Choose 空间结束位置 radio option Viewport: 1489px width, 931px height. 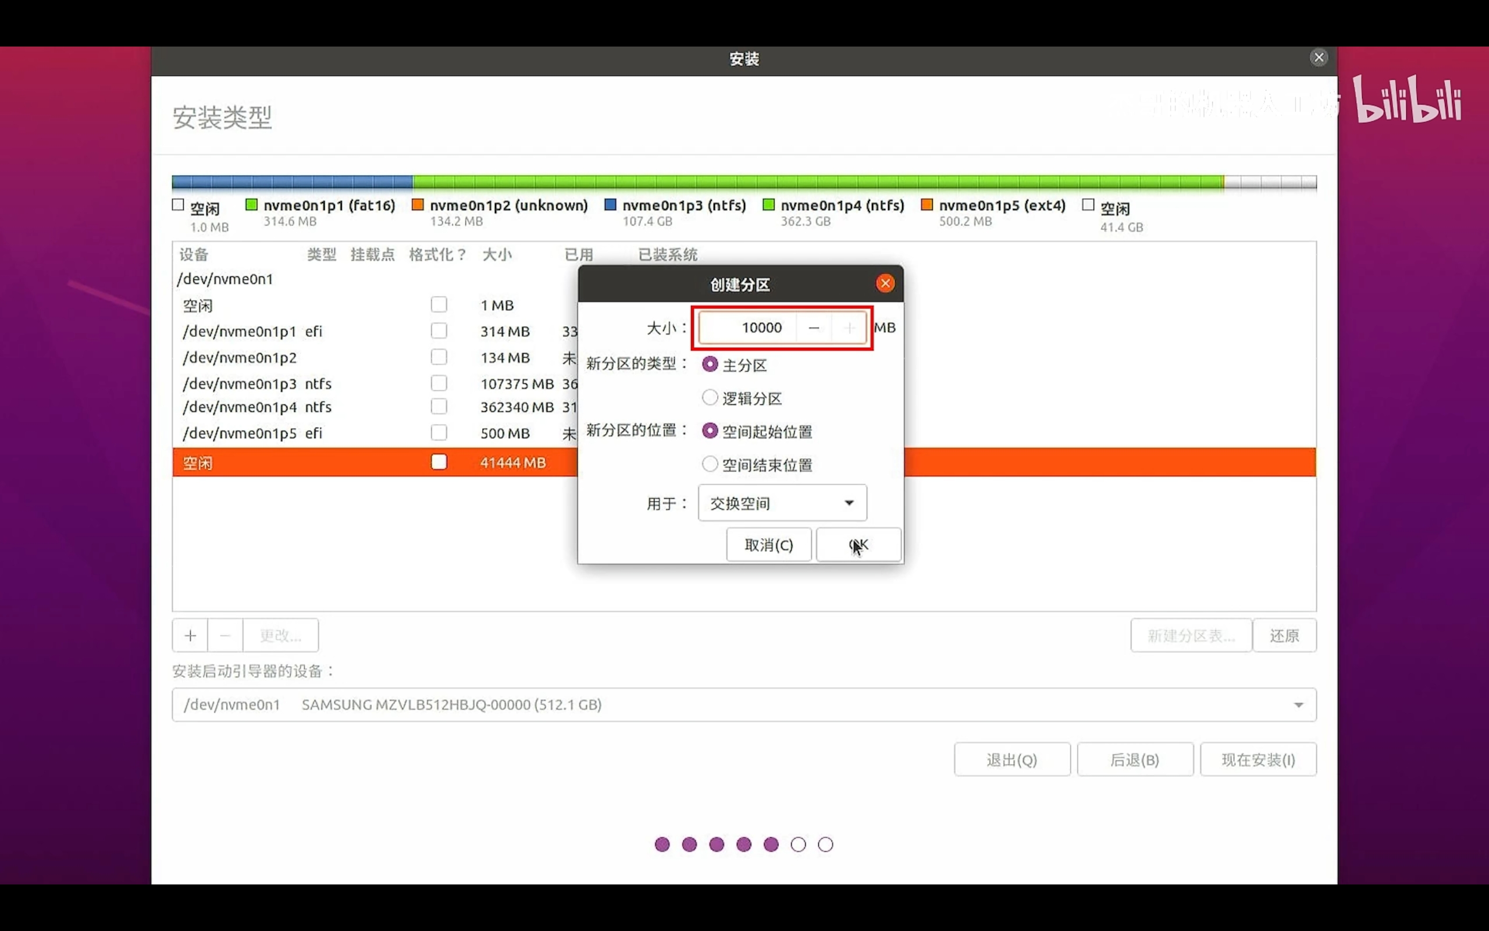710,464
